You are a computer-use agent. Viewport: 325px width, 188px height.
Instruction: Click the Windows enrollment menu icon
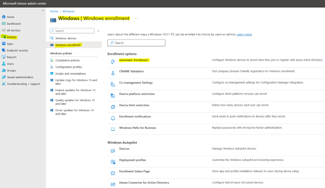point(52,45)
